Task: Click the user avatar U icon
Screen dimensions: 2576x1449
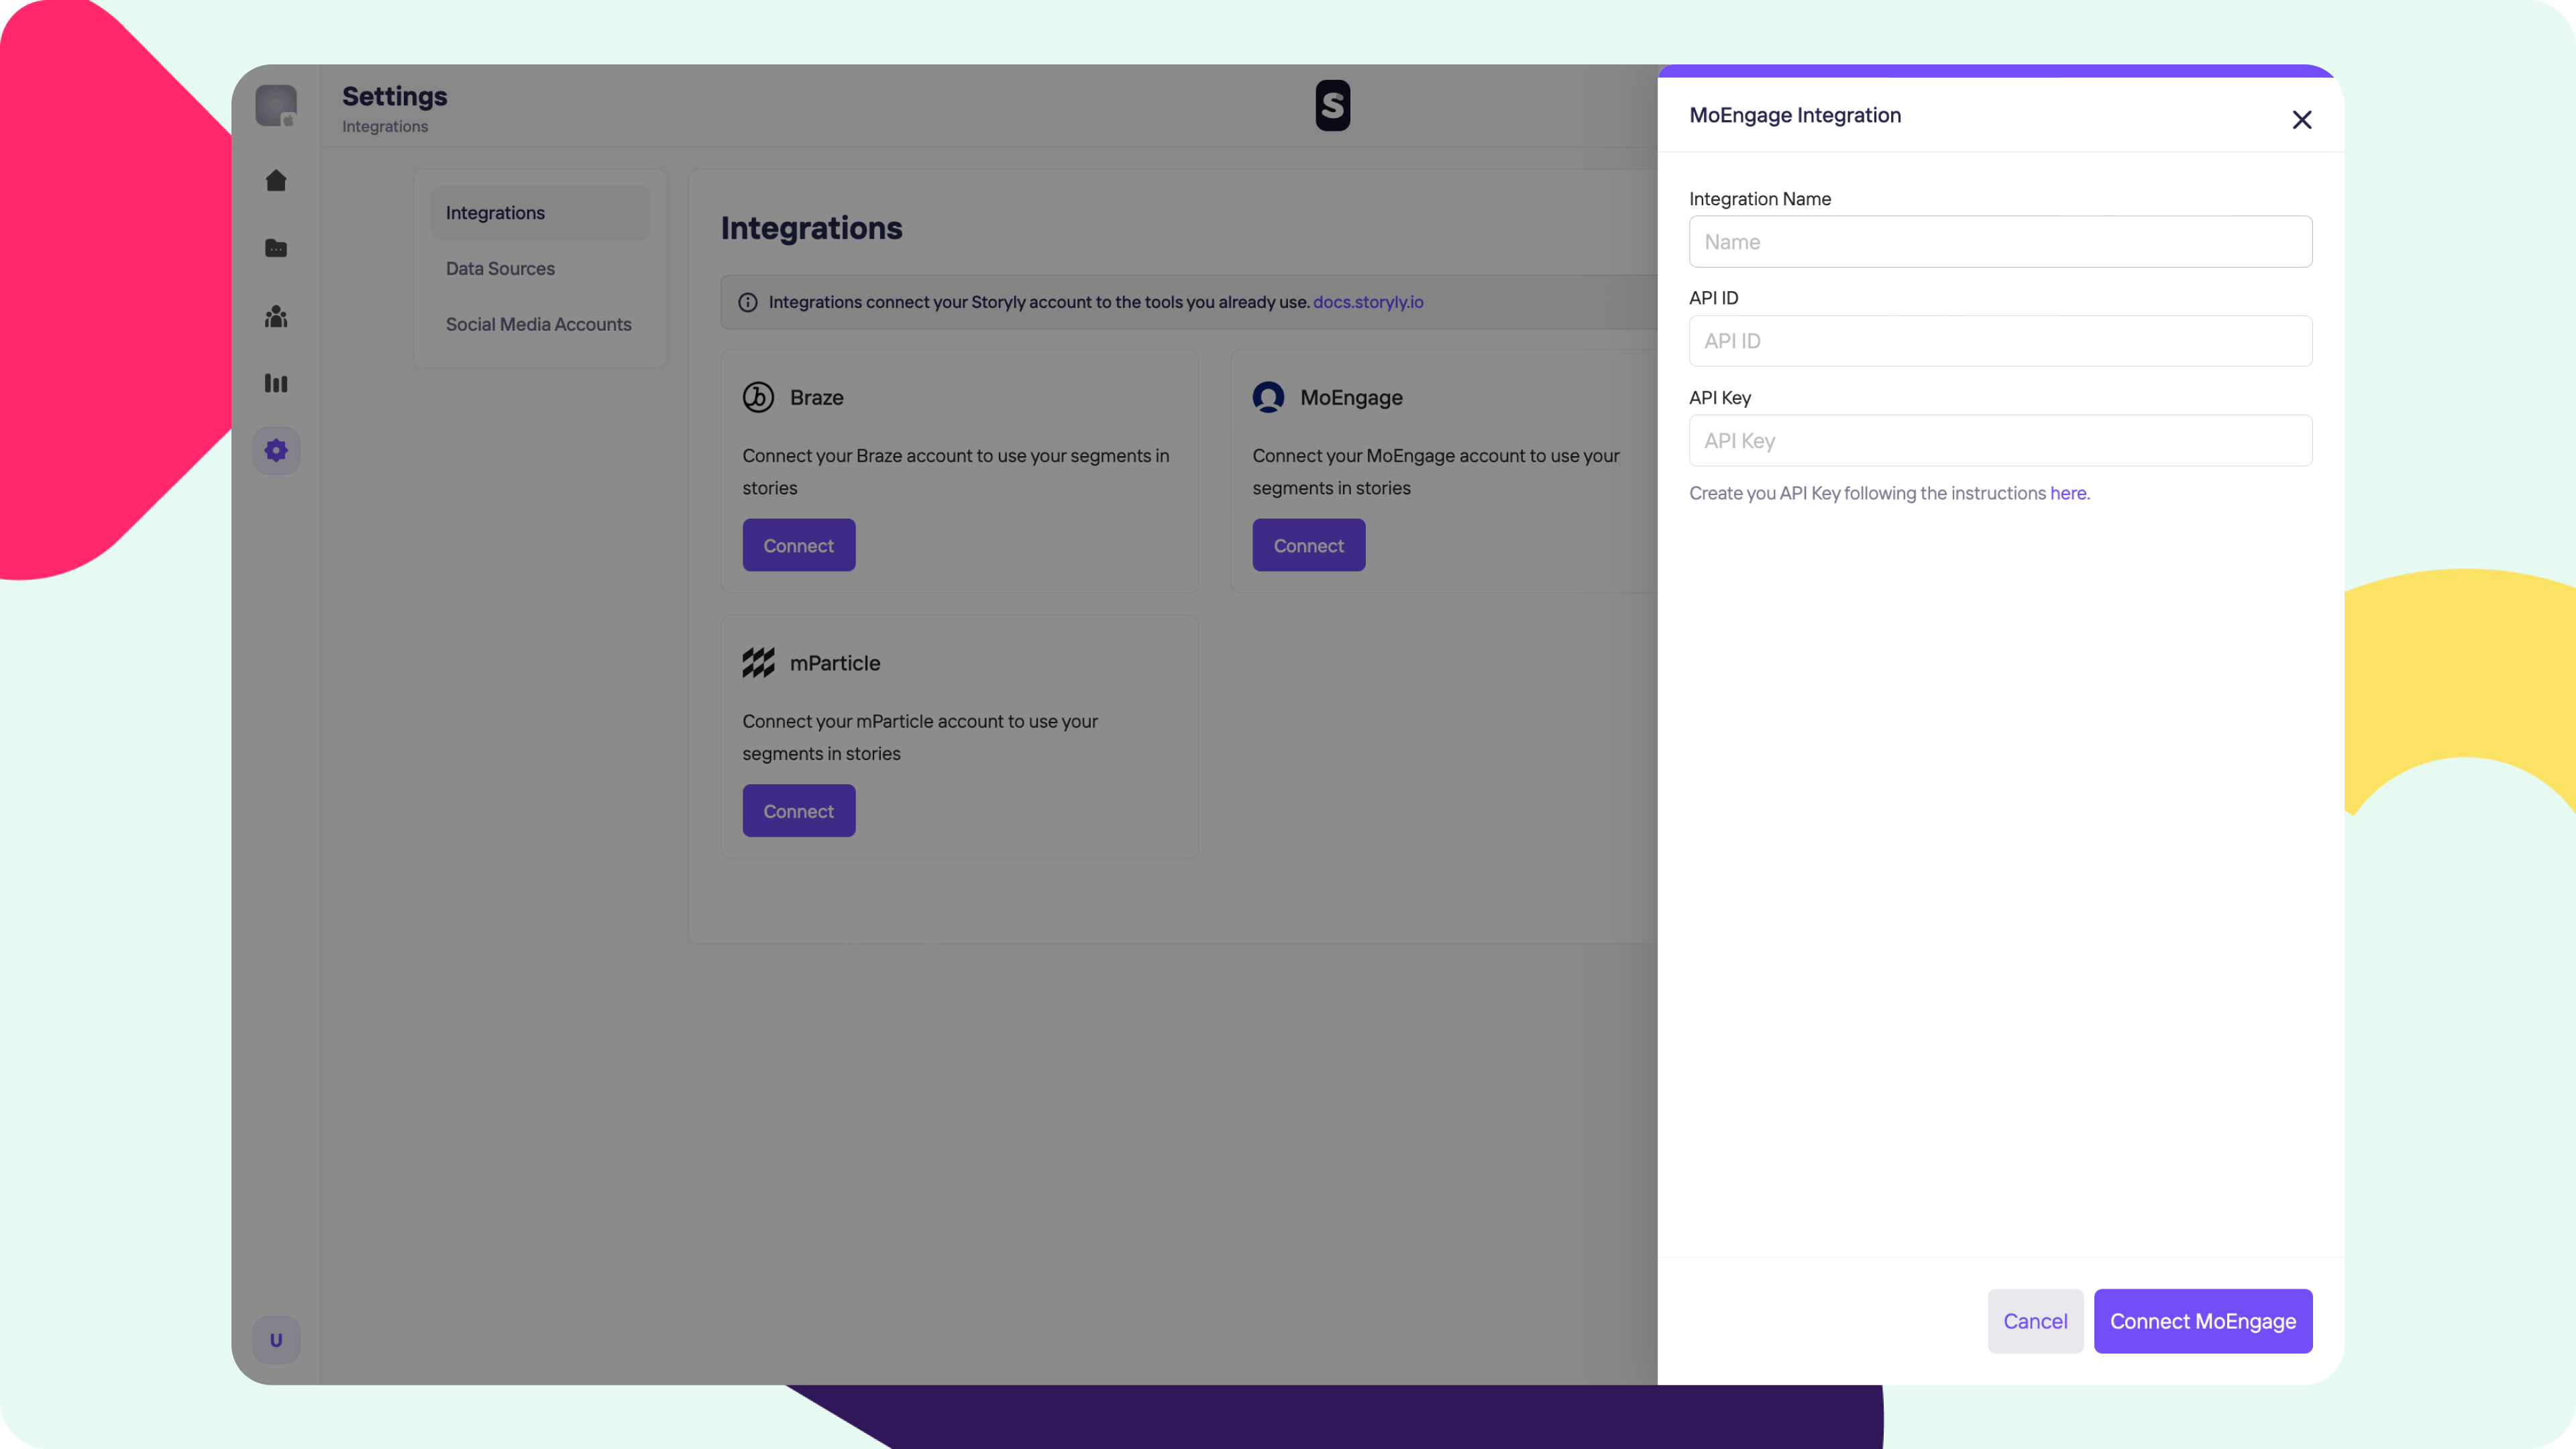Action: [276, 1340]
